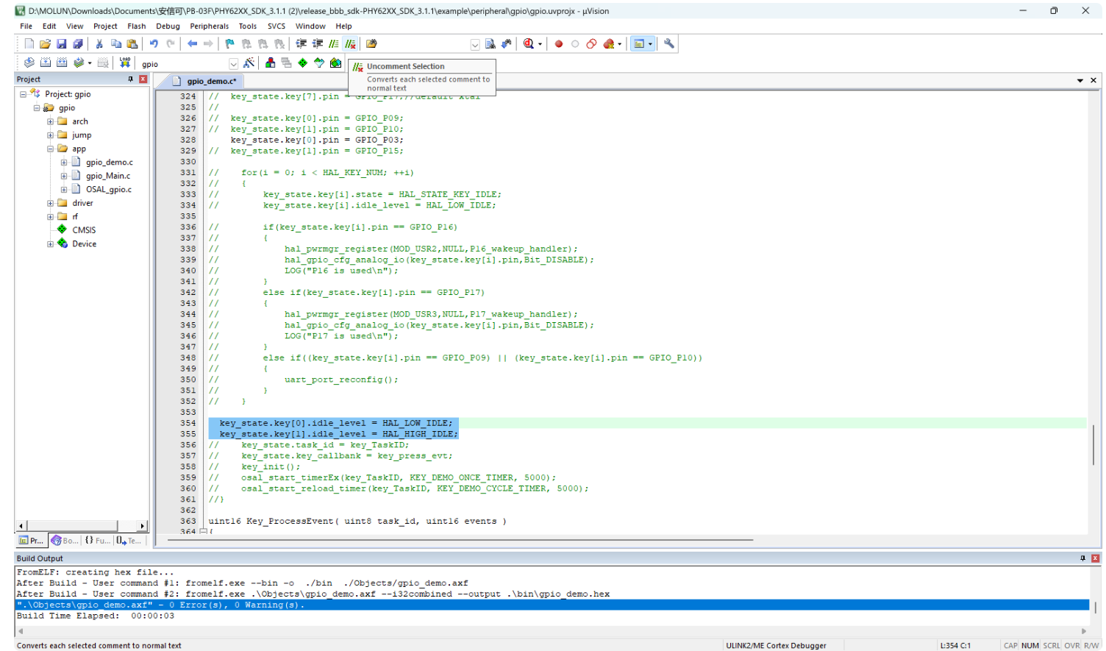Expand the Device node
Screen dimensions: 1106x651
pos(50,244)
